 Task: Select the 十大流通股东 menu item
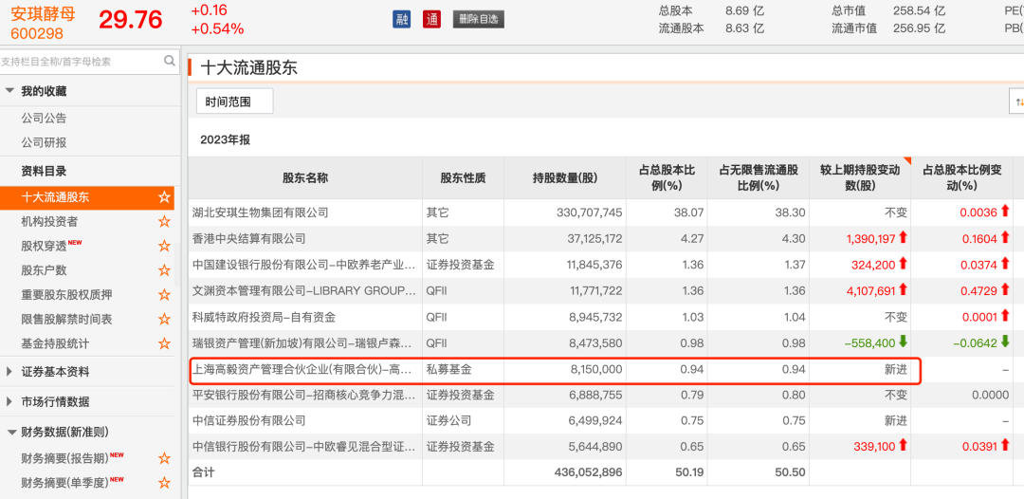pyautogui.click(x=87, y=197)
